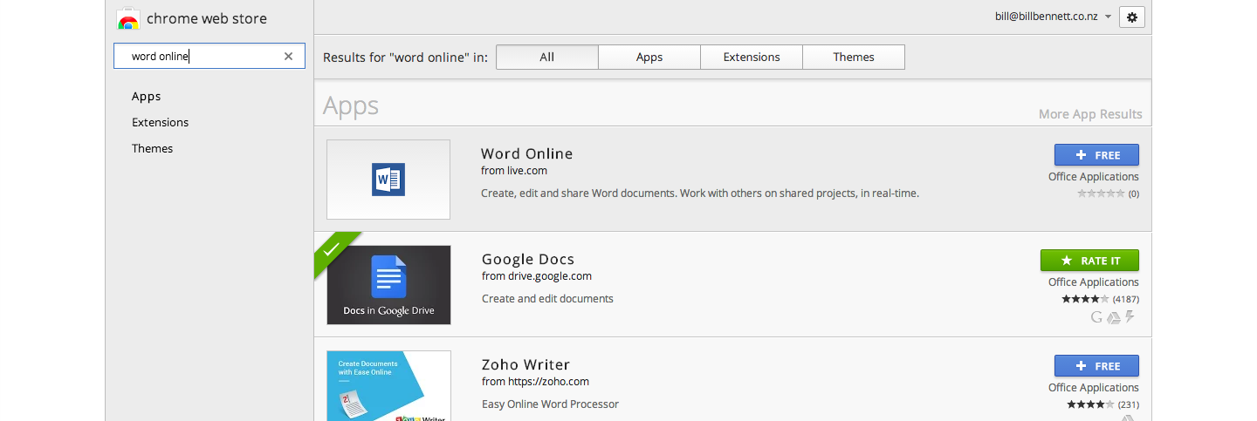Click the Google Drive icon under the Google Docs rating
1257x421 pixels.
tap(1113, 317)
